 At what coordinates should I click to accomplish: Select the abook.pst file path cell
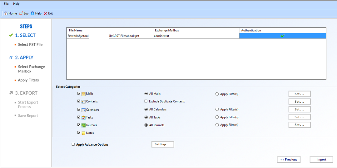click(110, 36)
